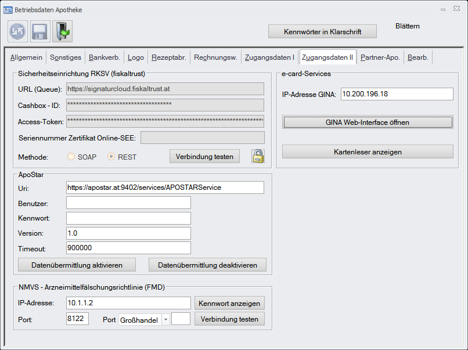Click the Betriebsdaten Apotheke window icon
Viewport: 468px width, 350px height.
point(8,9)
